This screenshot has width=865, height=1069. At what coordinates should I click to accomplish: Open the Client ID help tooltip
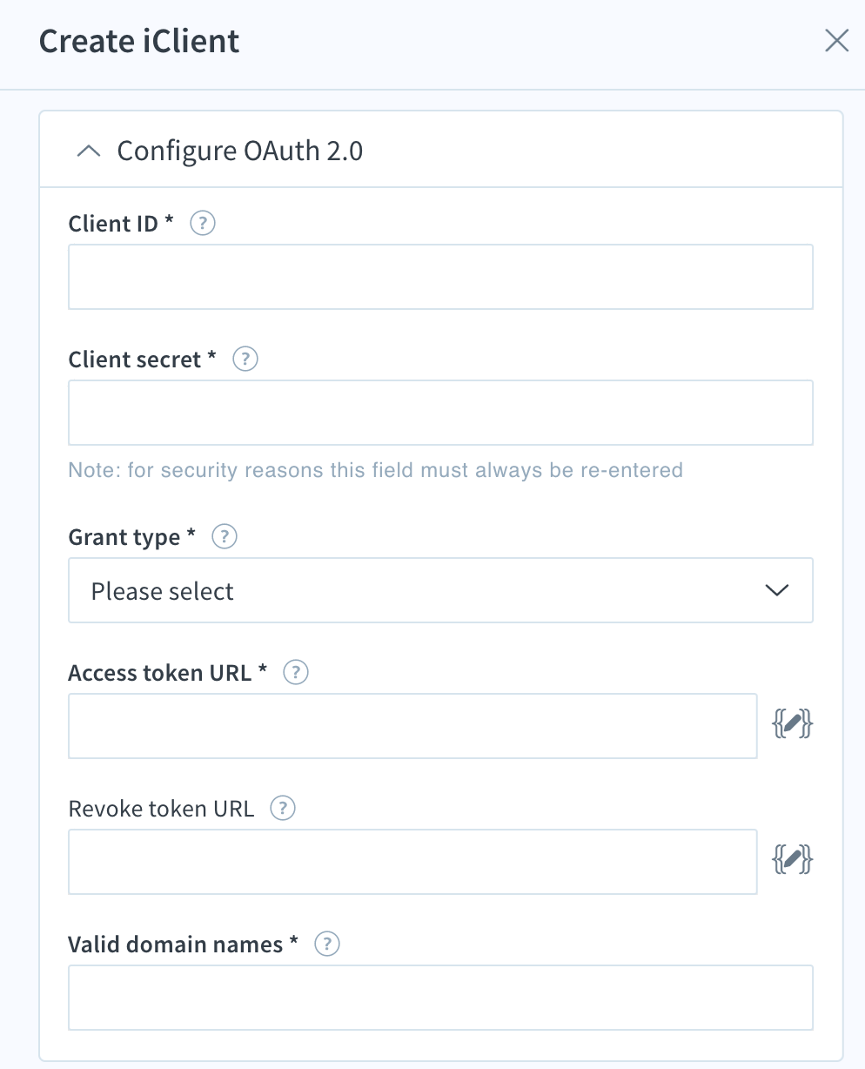point(202,223)
